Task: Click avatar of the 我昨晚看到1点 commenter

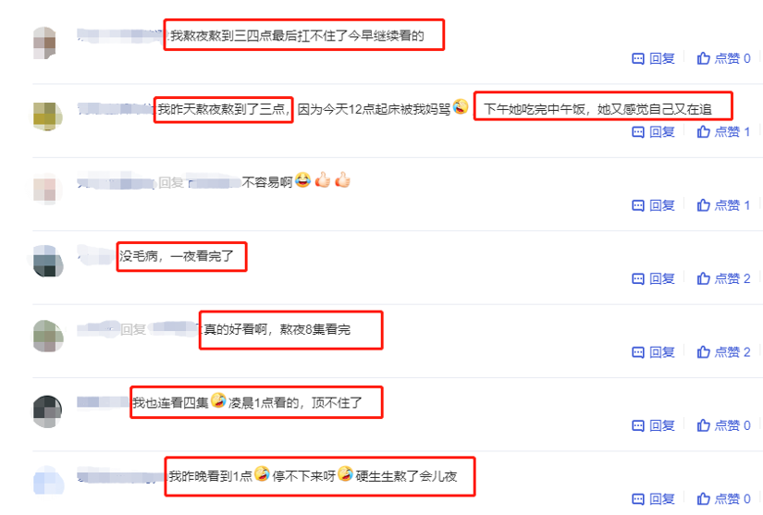Action: pos(49,481)
